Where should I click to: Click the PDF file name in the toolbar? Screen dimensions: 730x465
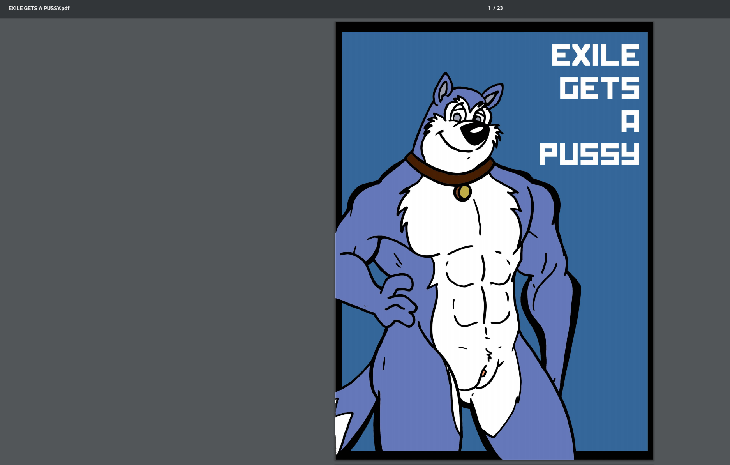39,8
